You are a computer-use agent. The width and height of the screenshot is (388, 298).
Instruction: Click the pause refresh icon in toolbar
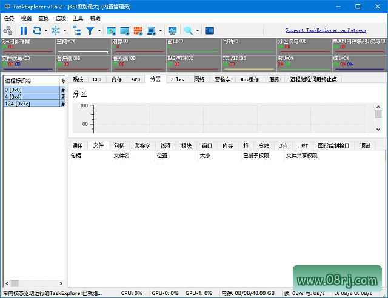tap(24, 30)
